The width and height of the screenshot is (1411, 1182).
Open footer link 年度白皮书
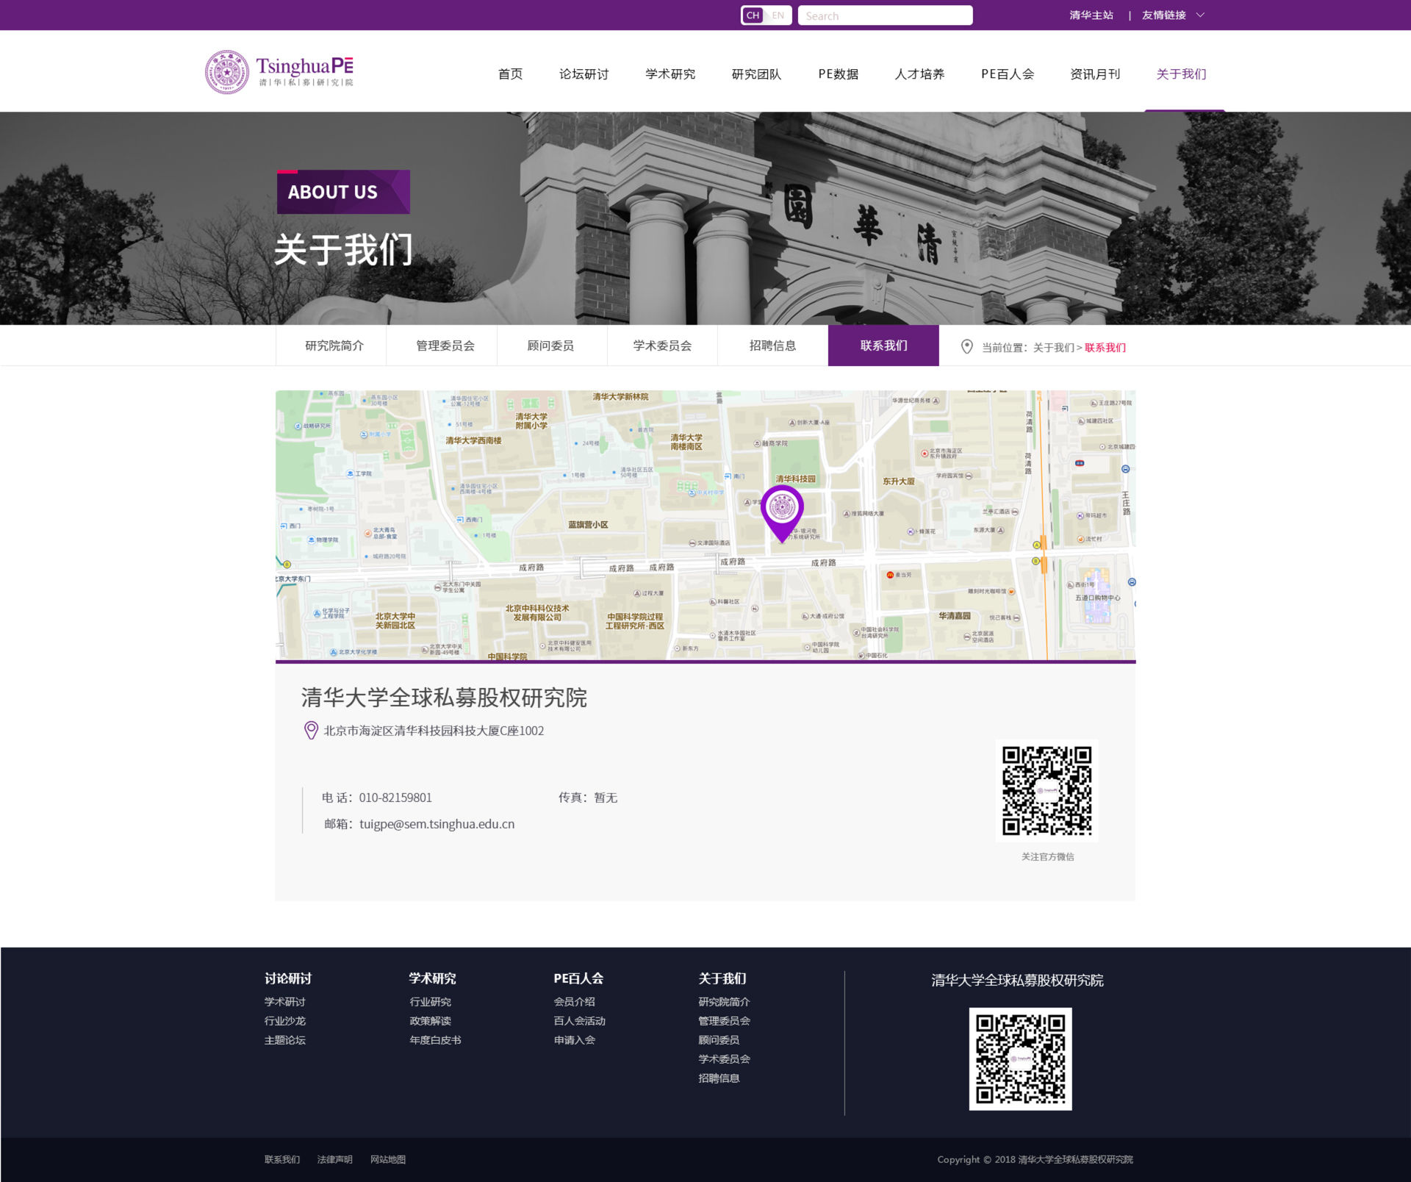tap(435, 1040)
